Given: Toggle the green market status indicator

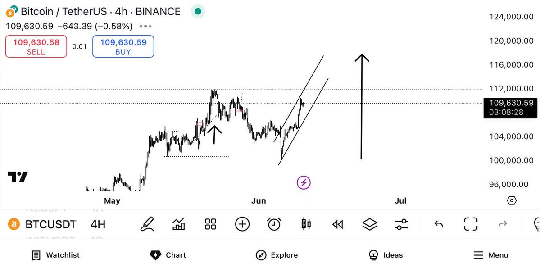Looking at the screenshot, I should [198, 11].
